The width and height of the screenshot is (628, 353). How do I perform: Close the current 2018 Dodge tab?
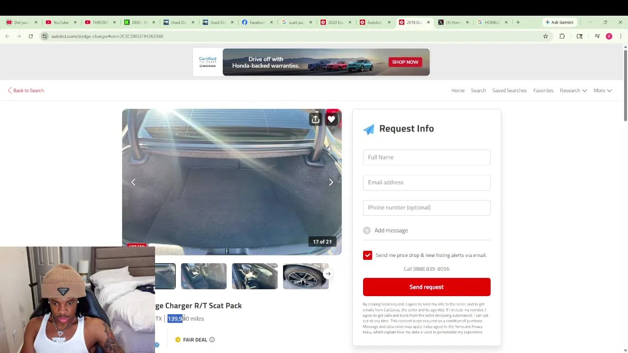[x=428, y=22]
